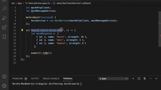161x90 pixels.
Task: Click 'expect()' on line 19
Action: click(x=36, y=53)
